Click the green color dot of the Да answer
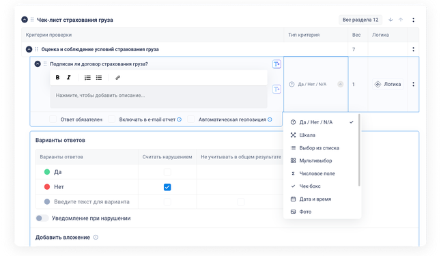Image resolution: width=441 pixels, height=256 pixels. click(x=47, y=172)
